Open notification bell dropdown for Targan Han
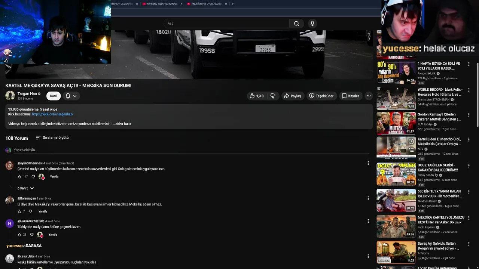Viewport: 479px width, 269px height. (71, 96)
